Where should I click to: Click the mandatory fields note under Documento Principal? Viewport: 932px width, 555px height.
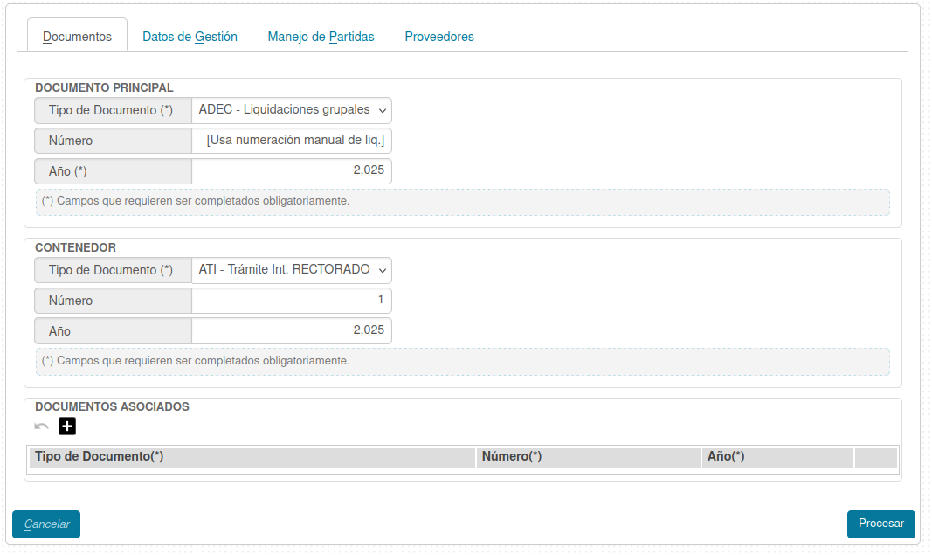[196, 201]
